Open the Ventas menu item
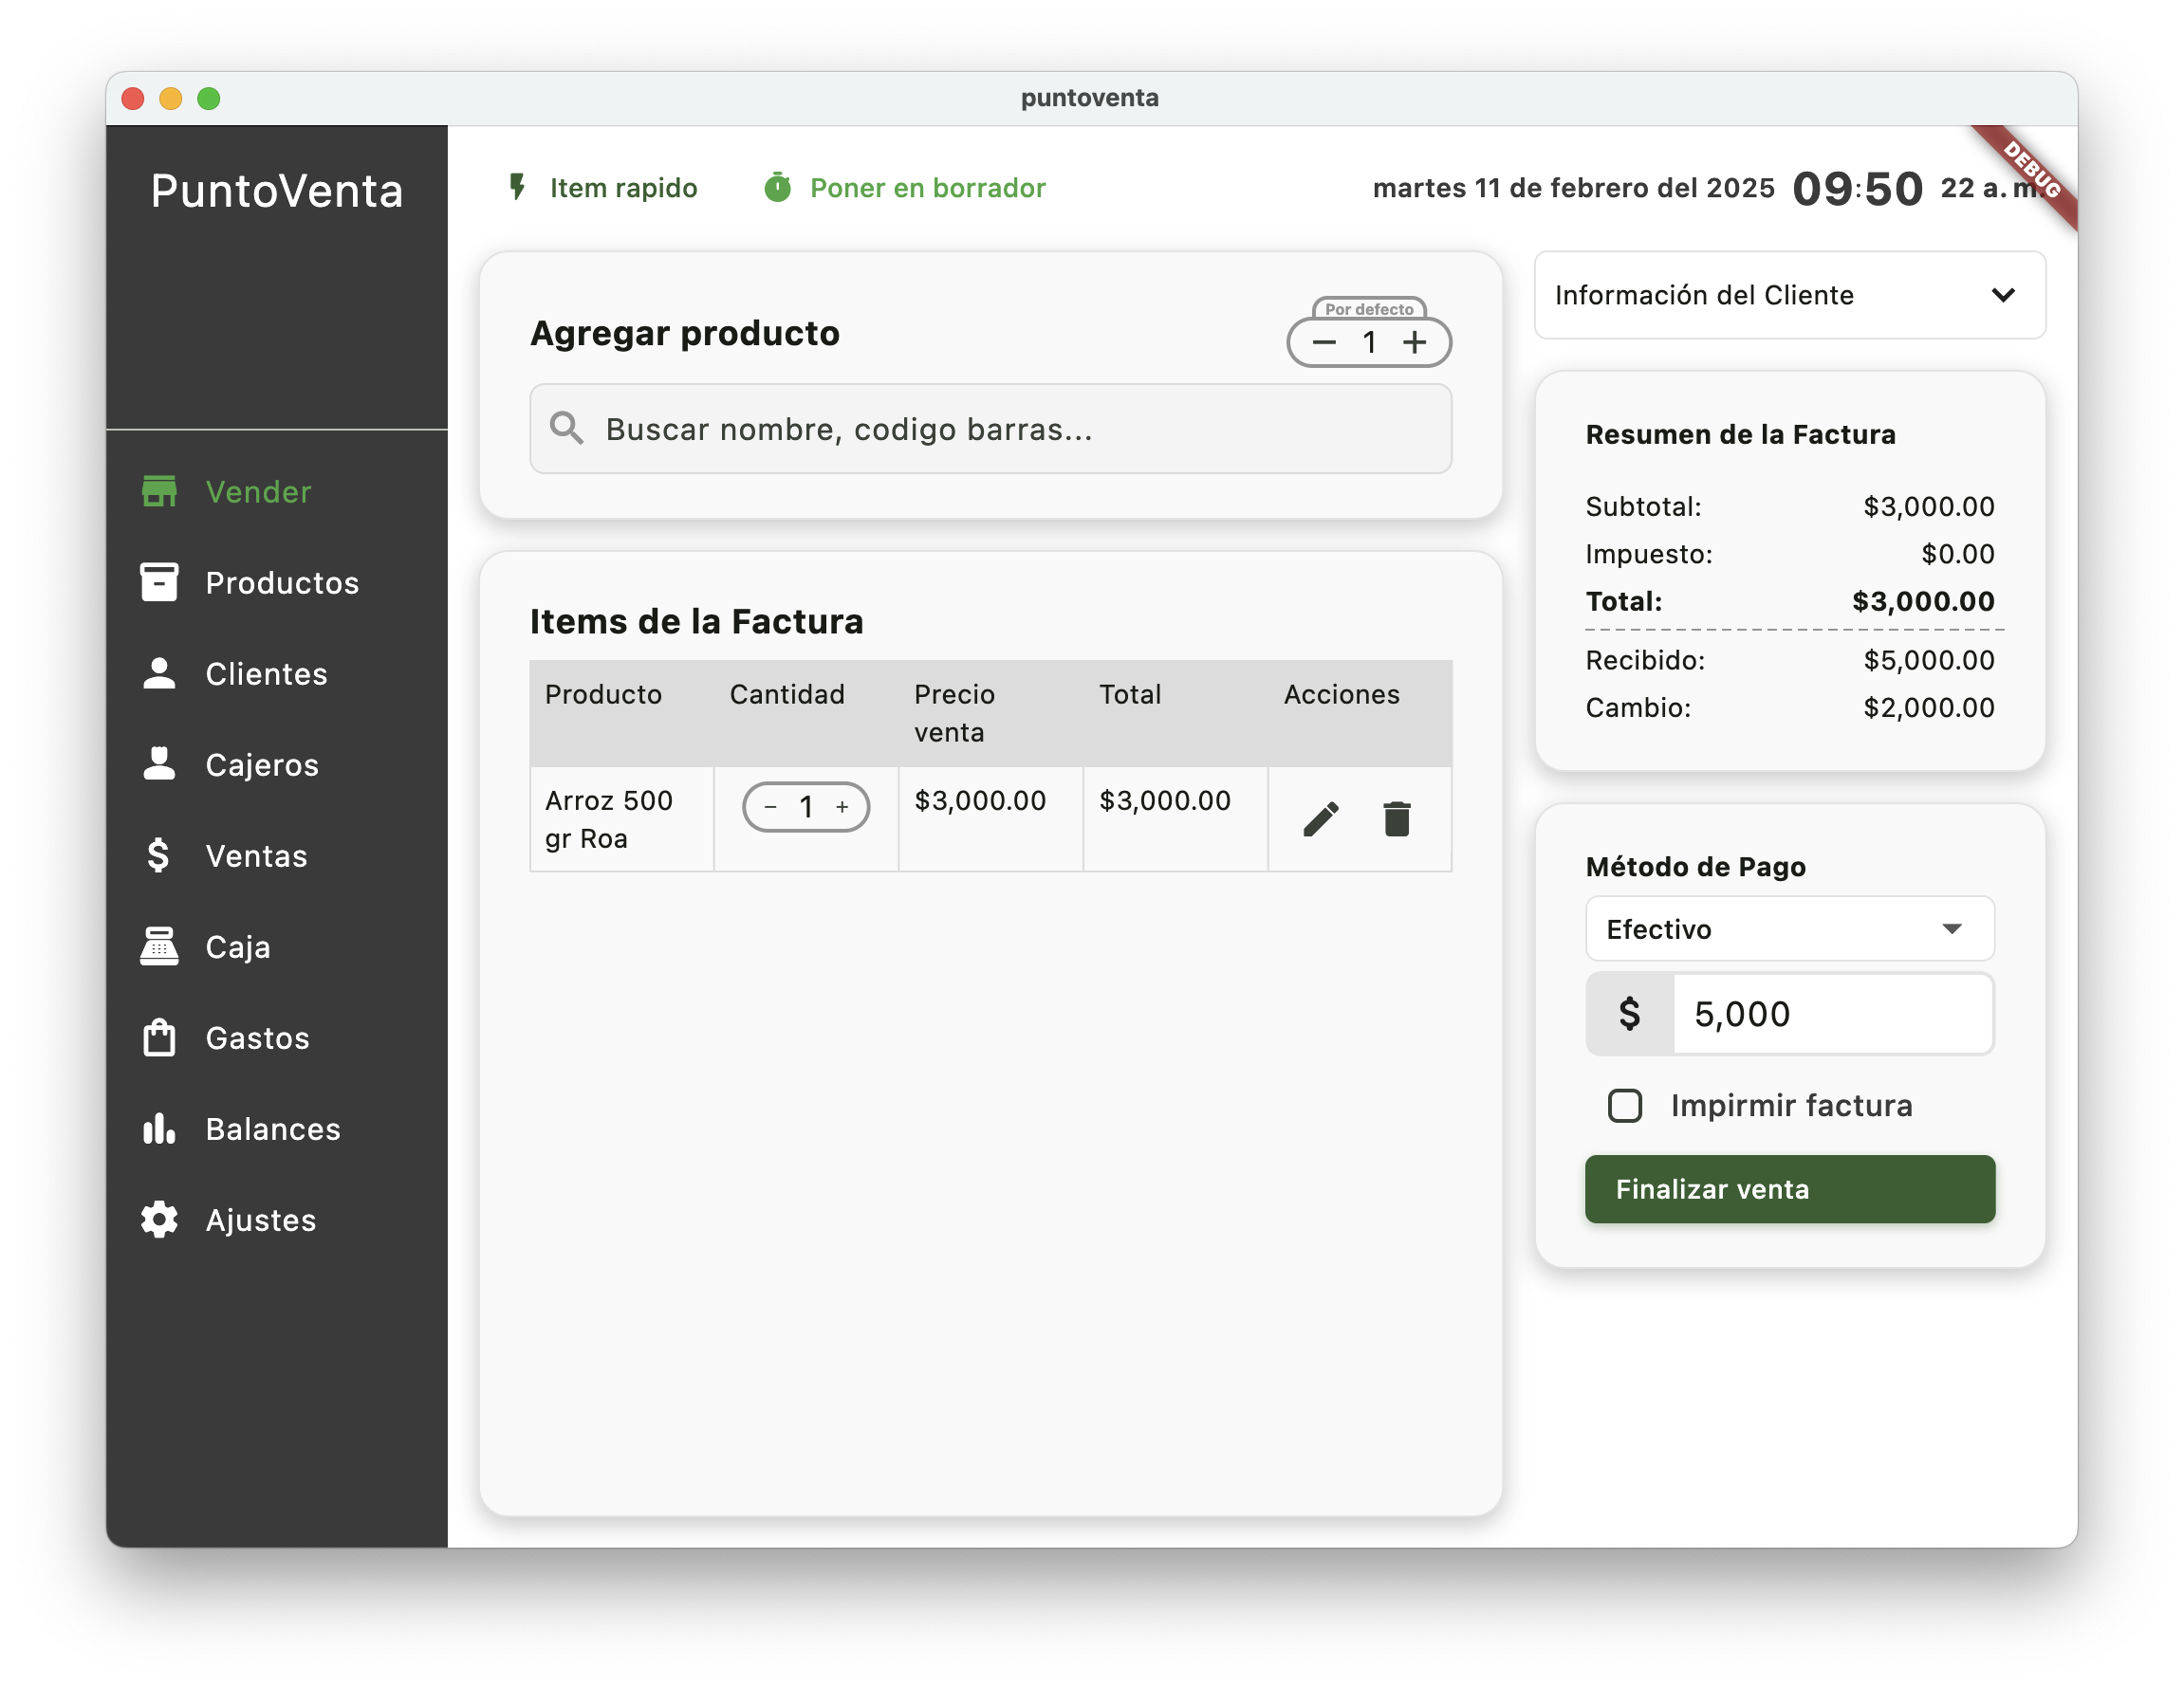Viewport: 2184px width, 1688px height. pos(256,855)
